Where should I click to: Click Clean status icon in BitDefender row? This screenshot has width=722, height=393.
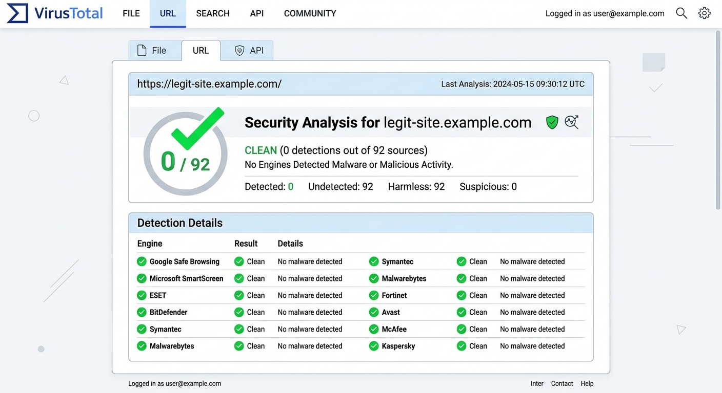pyautogui.click(x=239, y=312)
